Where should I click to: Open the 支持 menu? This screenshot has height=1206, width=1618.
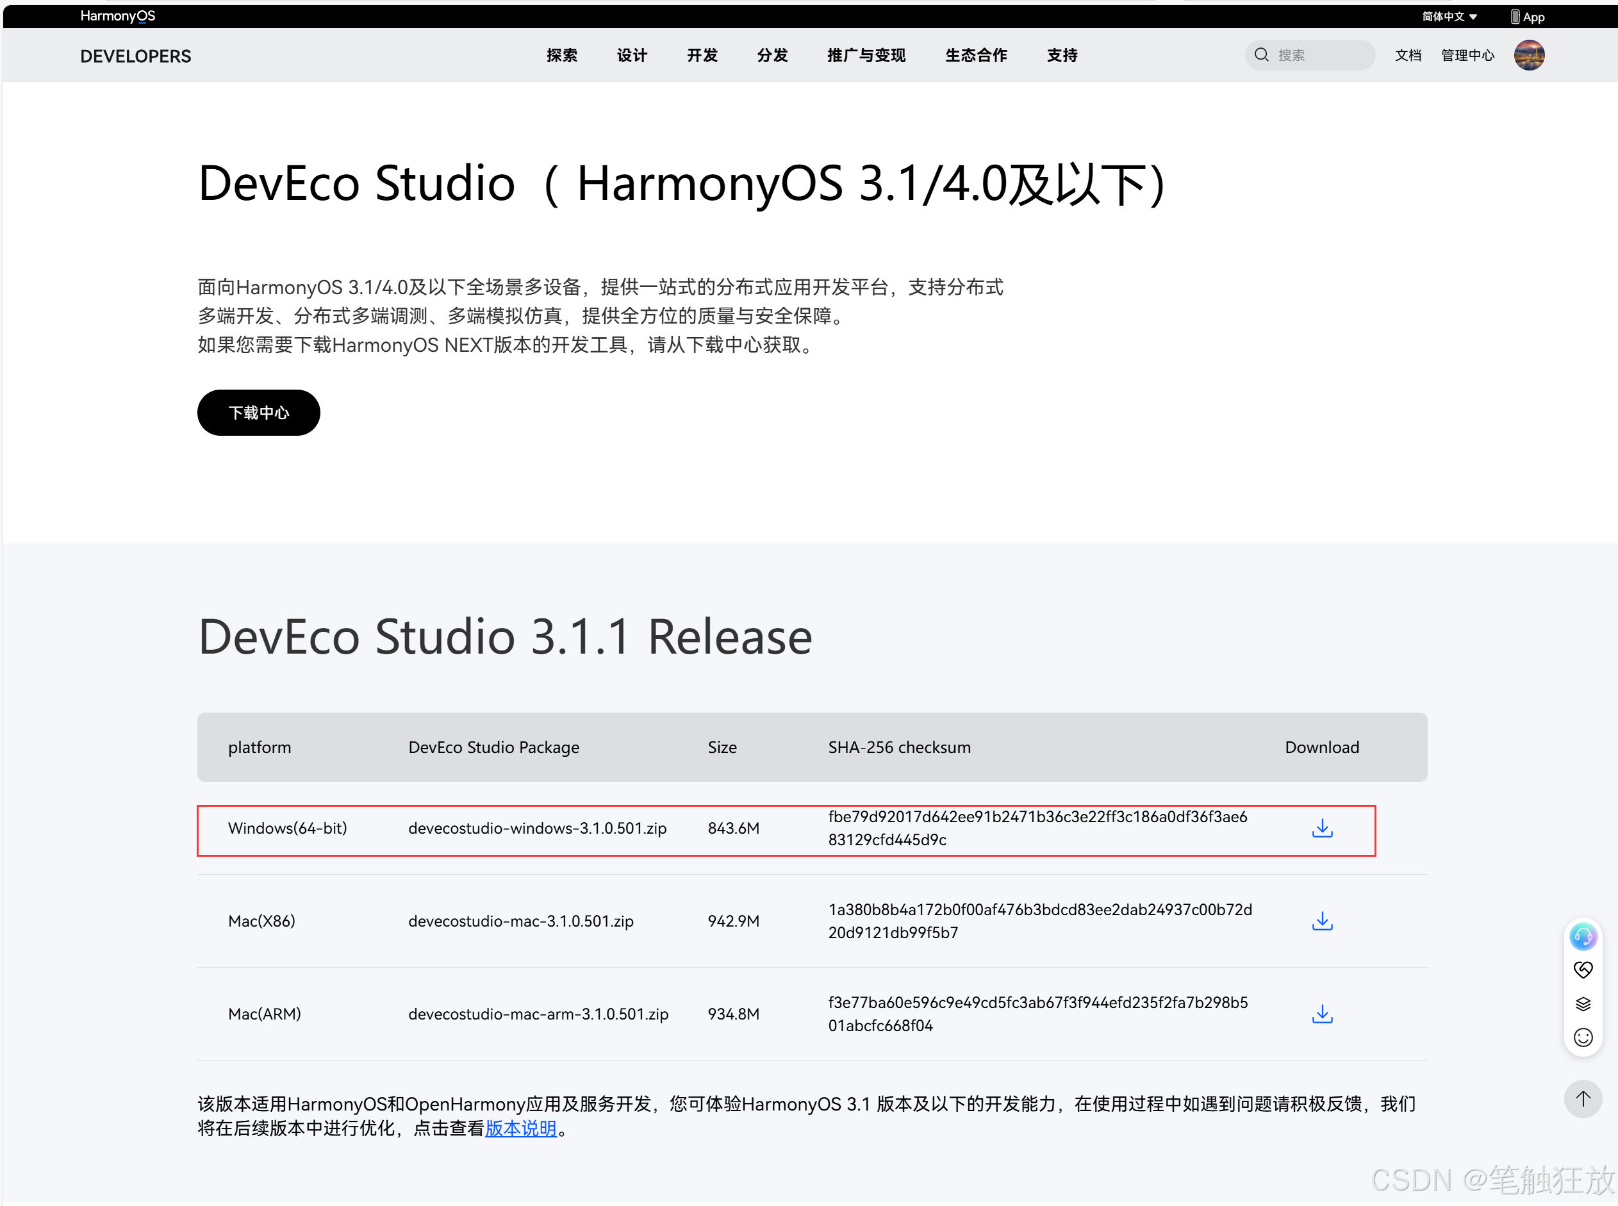coord(1062,56)
